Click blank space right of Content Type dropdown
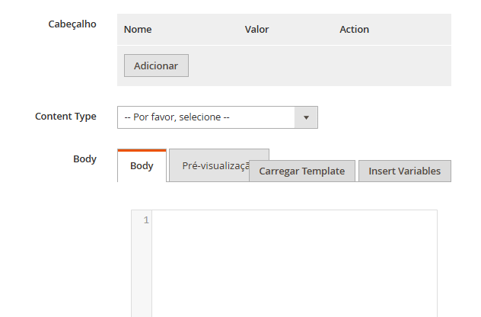 point(388,117)
